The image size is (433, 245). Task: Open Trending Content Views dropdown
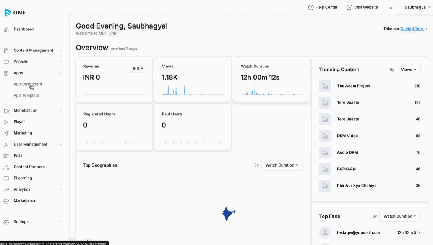click(409, 70)
